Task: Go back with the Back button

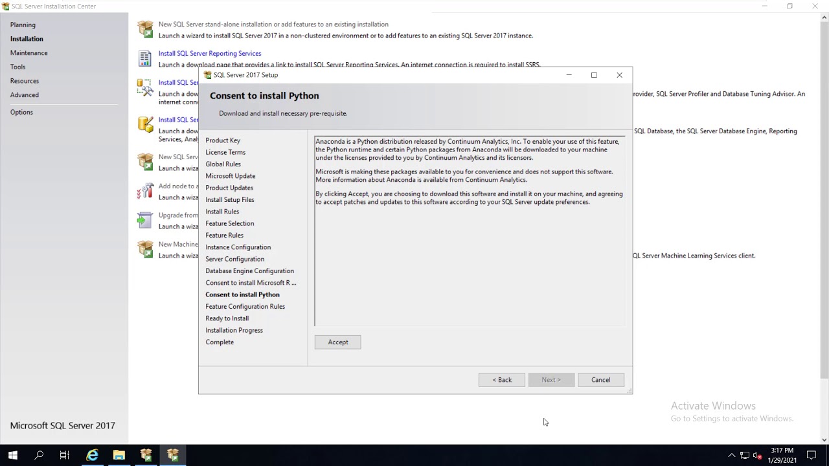Action: coord(501,380)
